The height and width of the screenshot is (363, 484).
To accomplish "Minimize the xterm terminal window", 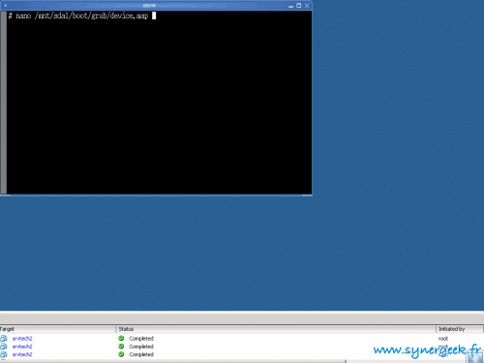I will point(290,6).
